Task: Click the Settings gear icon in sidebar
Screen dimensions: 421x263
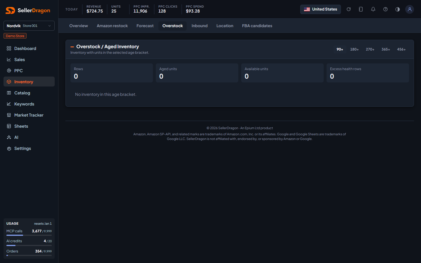Action: click(9, 148)
